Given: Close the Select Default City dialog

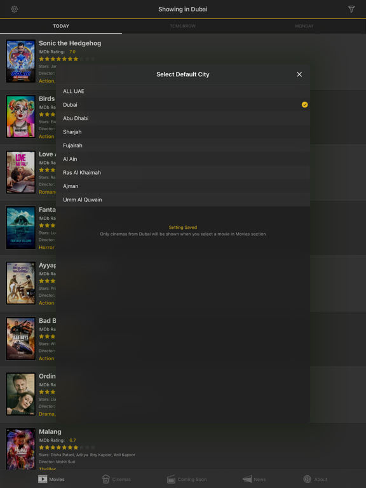Looking at the screenshot, I should point(299,74).
